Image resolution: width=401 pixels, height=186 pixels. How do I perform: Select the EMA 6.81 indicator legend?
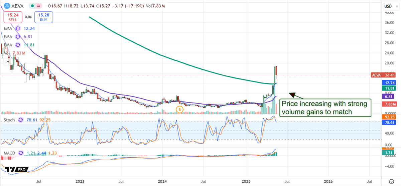pos(18,36)
